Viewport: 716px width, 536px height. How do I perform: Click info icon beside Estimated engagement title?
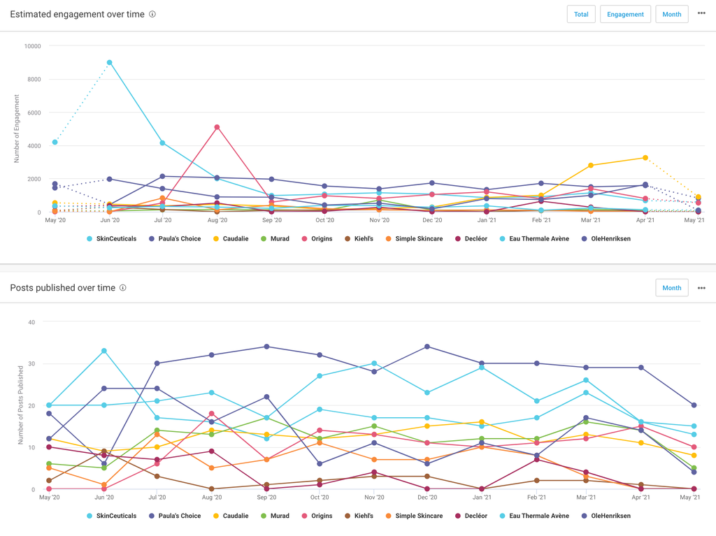(x=152, y=14)
